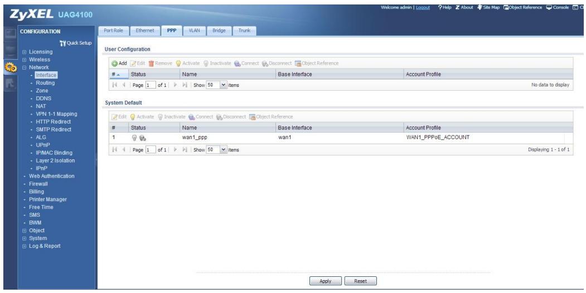
Task: Expand the Wireless tree node
Action: 25,60
